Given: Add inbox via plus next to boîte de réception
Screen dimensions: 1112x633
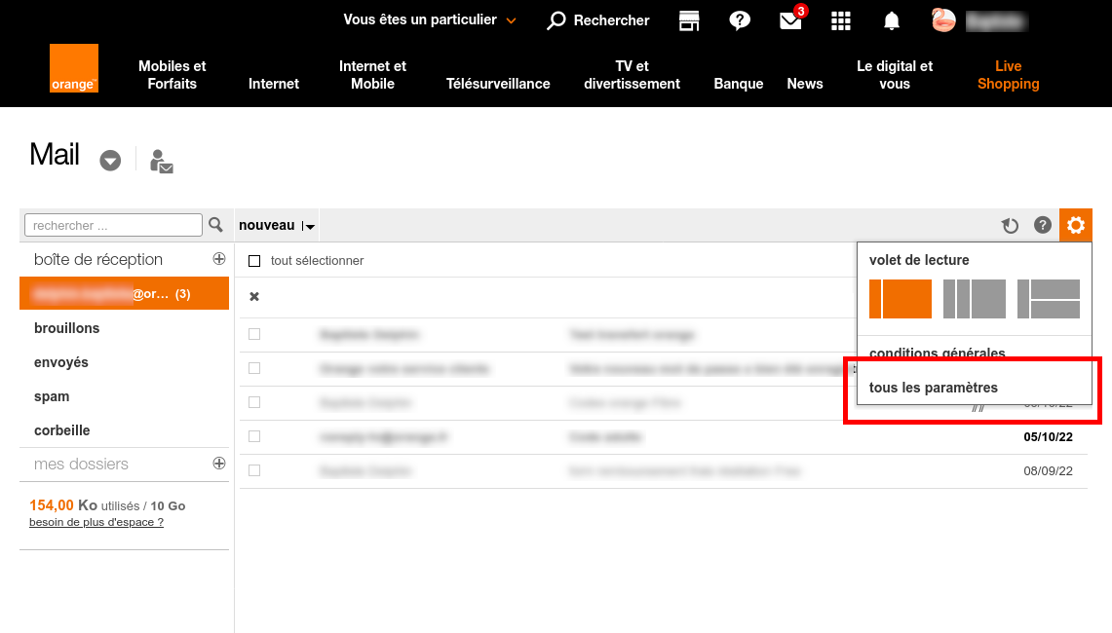Looking at the screenshot, I should [219, 259].
